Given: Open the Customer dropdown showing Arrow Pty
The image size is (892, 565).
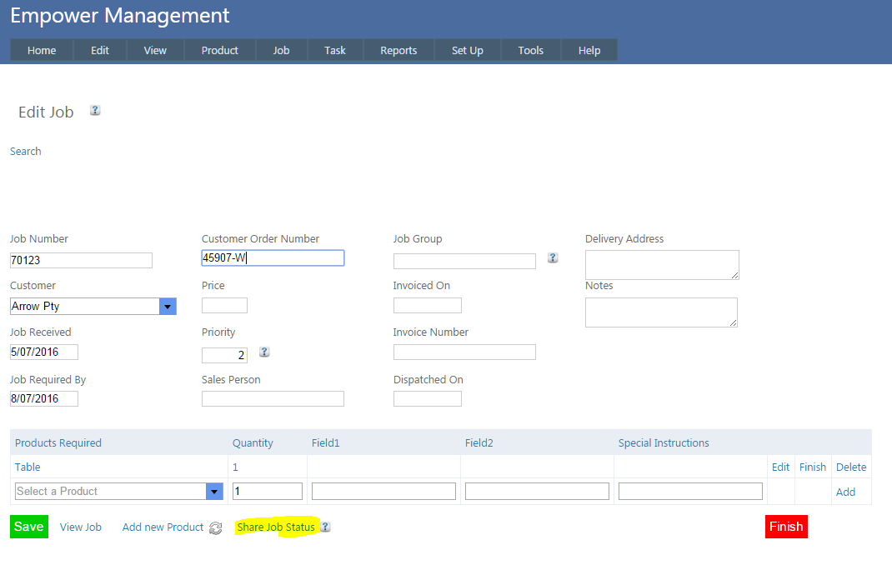Looking at the screenshot, I should click(168, 306).
